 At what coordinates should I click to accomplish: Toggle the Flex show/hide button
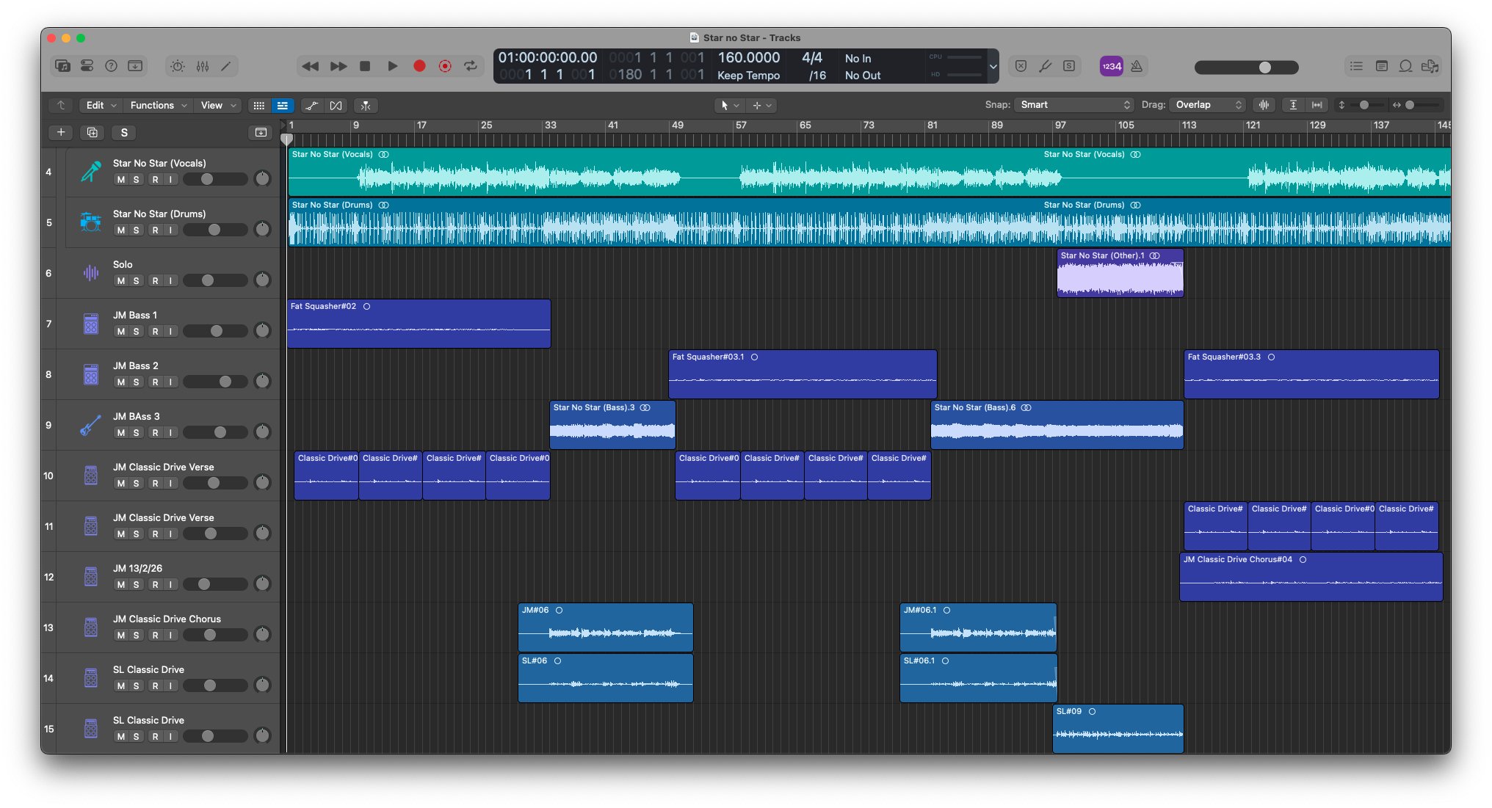(x=336, y=106)
